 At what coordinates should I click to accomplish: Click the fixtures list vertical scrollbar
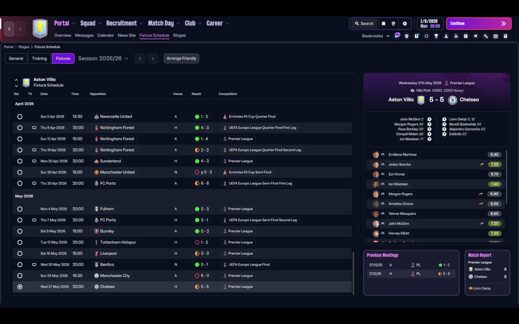point(353,273)
